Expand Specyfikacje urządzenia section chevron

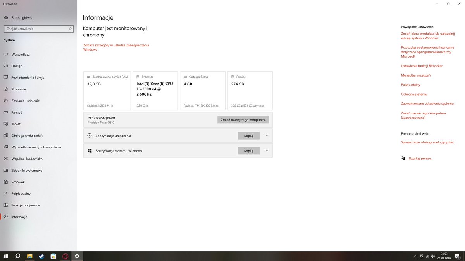point(267,136)
